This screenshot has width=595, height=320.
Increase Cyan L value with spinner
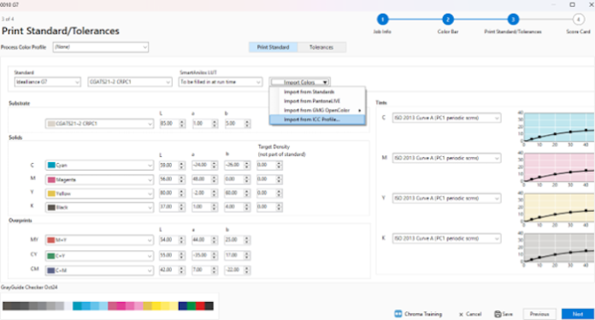pyautogui.click(x=182, y=163)
